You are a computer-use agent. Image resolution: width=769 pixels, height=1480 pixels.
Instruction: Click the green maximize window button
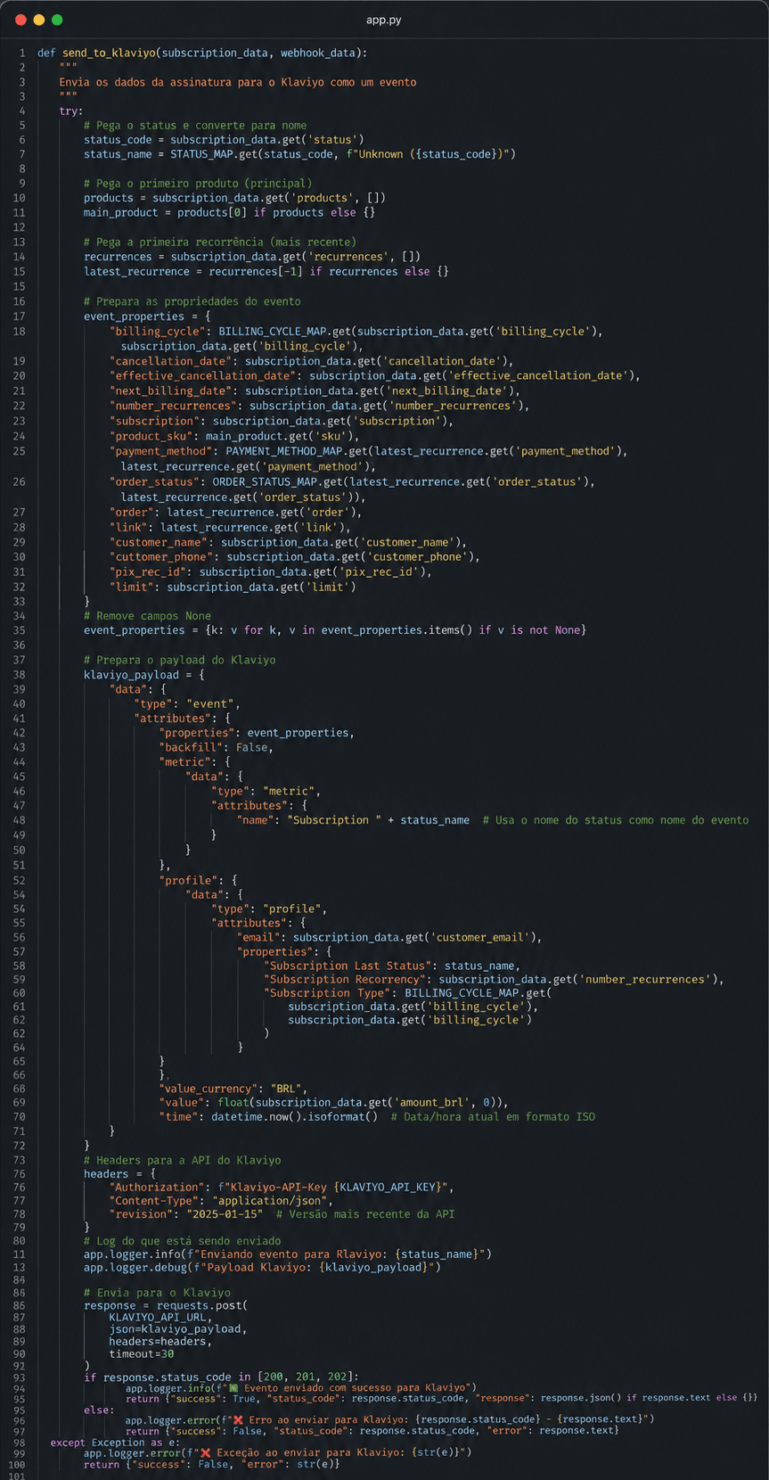pos(57,20)
